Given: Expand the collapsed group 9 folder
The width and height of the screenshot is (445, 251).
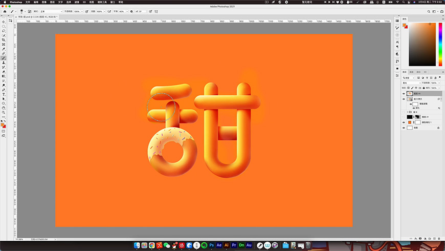Looking at the screenshot, I should [408, 112].
